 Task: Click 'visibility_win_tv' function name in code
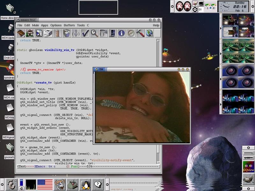pos(59,50)
